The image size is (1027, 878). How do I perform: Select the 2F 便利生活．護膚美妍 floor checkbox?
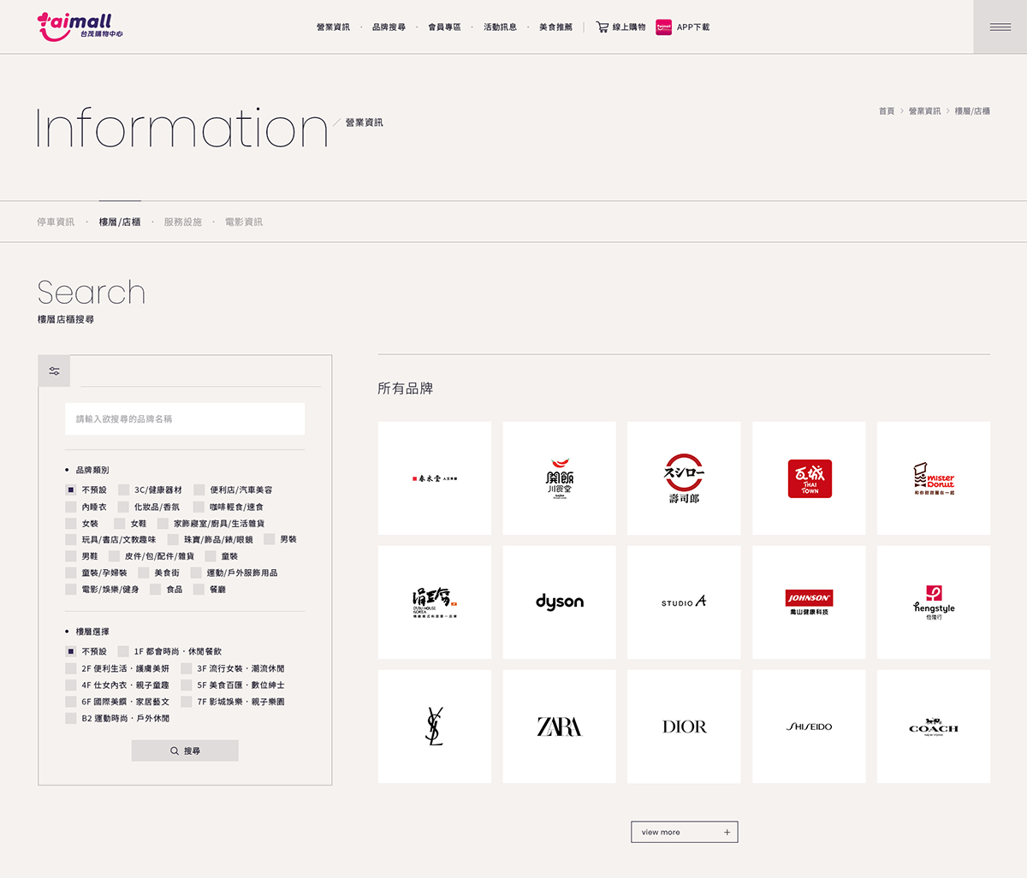tap(71, 668)
